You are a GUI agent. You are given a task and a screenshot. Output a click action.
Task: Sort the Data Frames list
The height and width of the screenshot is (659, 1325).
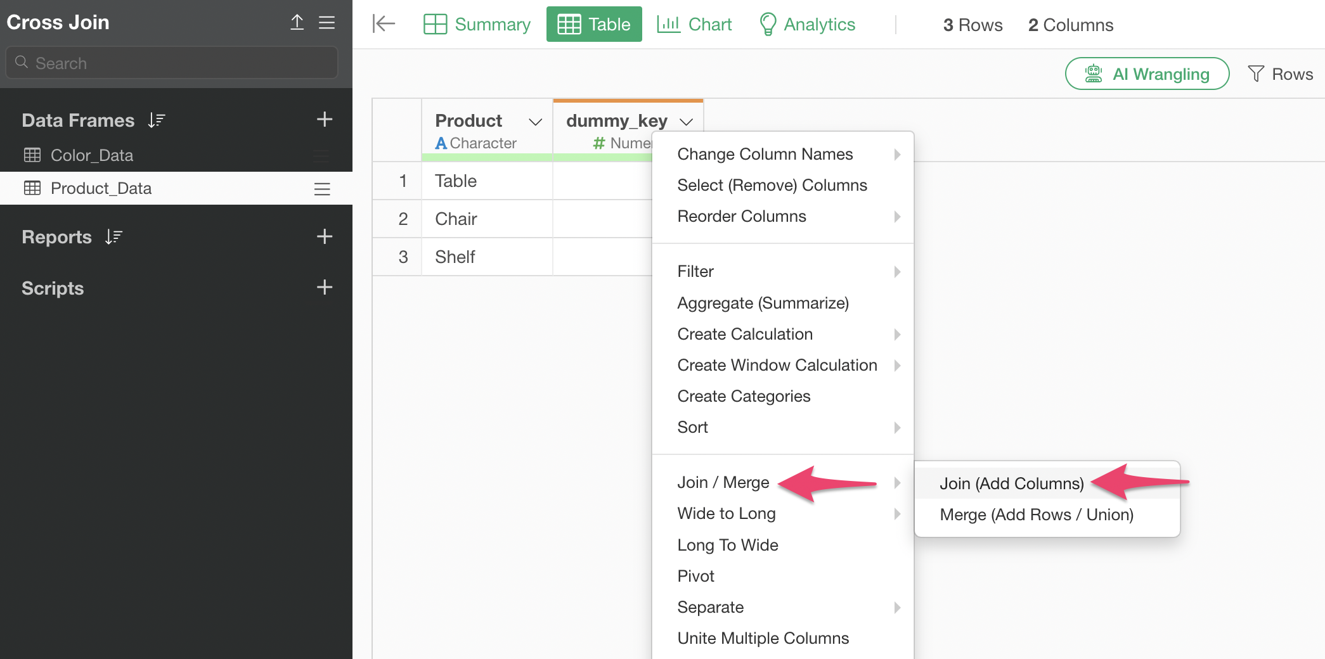point(156,120)
